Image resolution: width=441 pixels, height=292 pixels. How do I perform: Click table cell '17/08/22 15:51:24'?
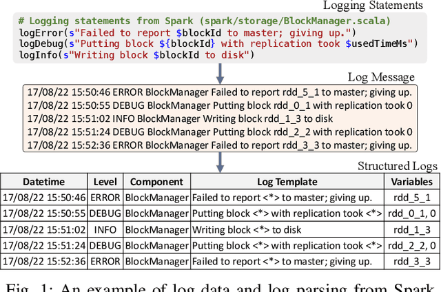click(x=44, y=246)
